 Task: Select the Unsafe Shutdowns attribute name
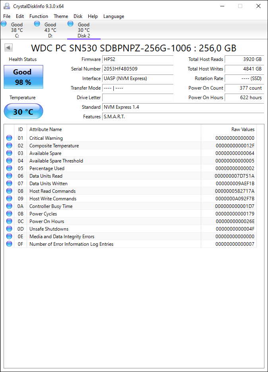pos(49,229)
